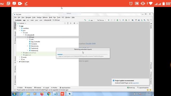Click the user account icon next to search
The width and height of the screenshot is (171, 96).
[x=151, y=20]
